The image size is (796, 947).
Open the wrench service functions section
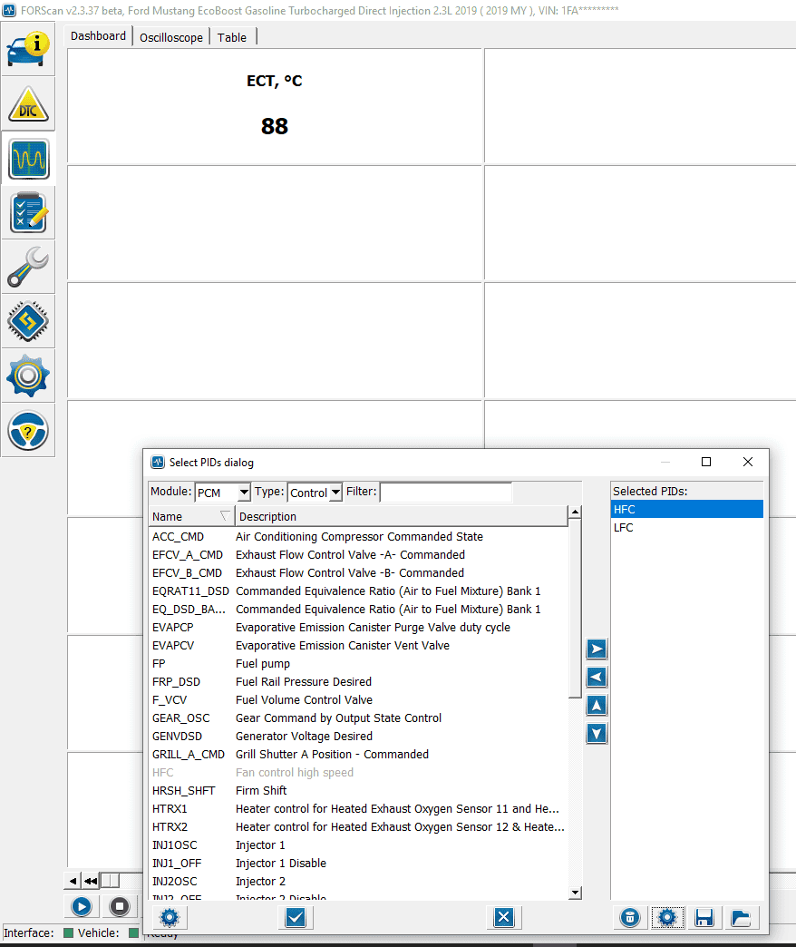click(28, 267)
